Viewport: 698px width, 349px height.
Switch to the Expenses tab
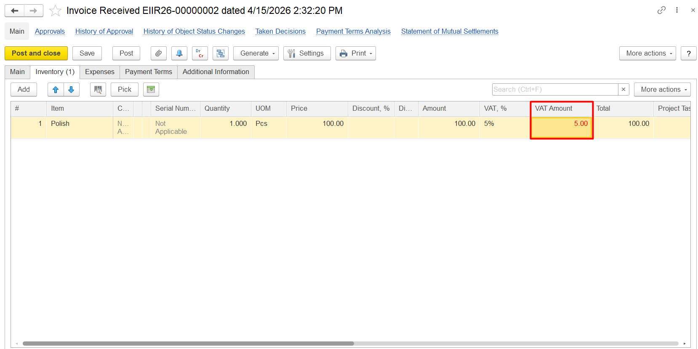pyautogui.click(x=99, y=72)
